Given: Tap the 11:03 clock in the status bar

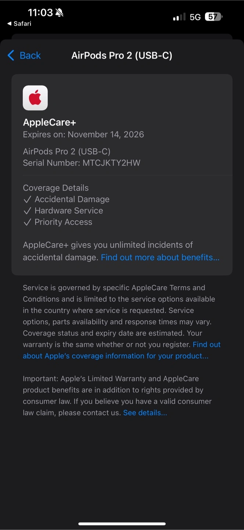Looking at the screenshot, I should click(40, 13).
